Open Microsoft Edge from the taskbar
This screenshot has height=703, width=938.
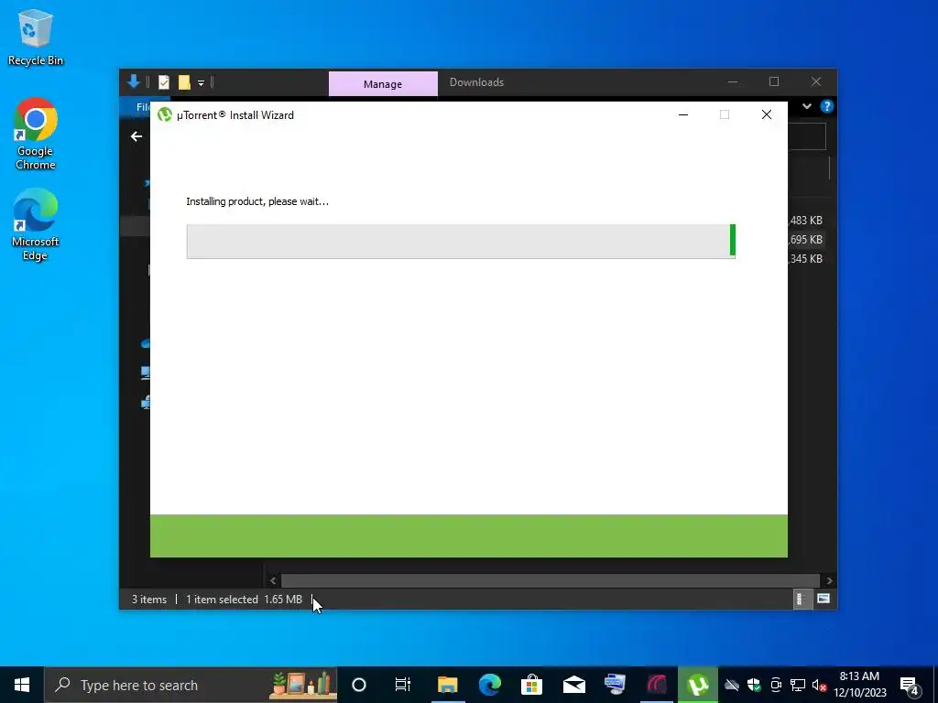tap(489, 685)
